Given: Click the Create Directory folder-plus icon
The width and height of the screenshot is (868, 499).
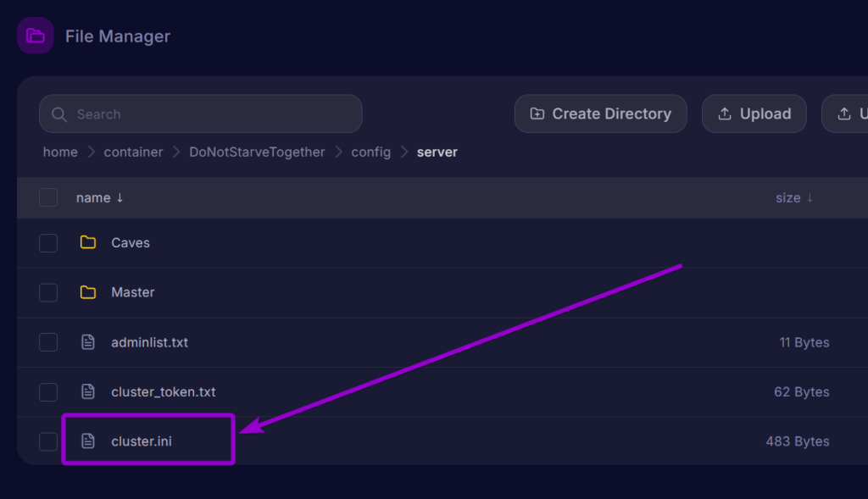Looking at the screenshot, I should [537, 114].
